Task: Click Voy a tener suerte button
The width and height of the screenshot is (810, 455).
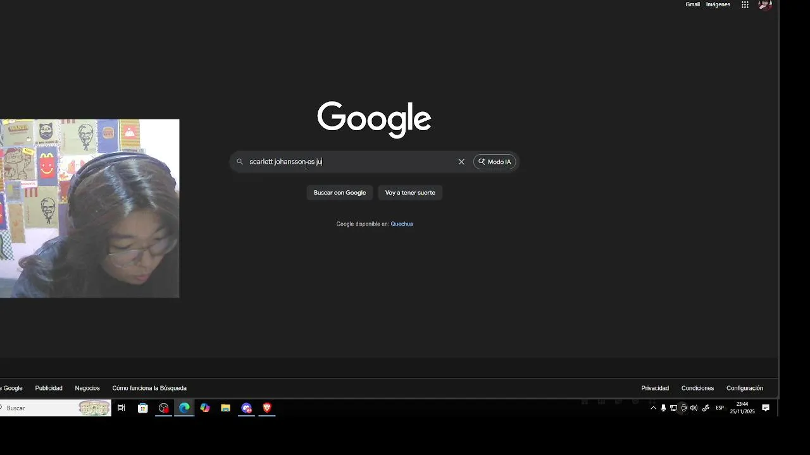Action: pos(410,193)
